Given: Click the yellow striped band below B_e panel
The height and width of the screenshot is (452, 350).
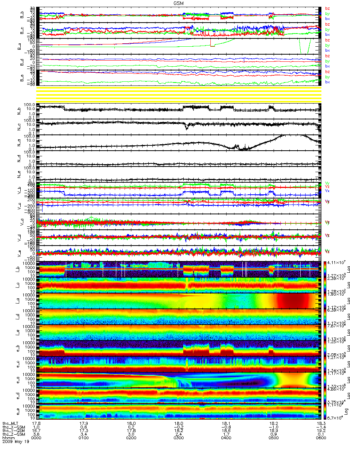Looking at the screenshot, I should pos(178,94).
